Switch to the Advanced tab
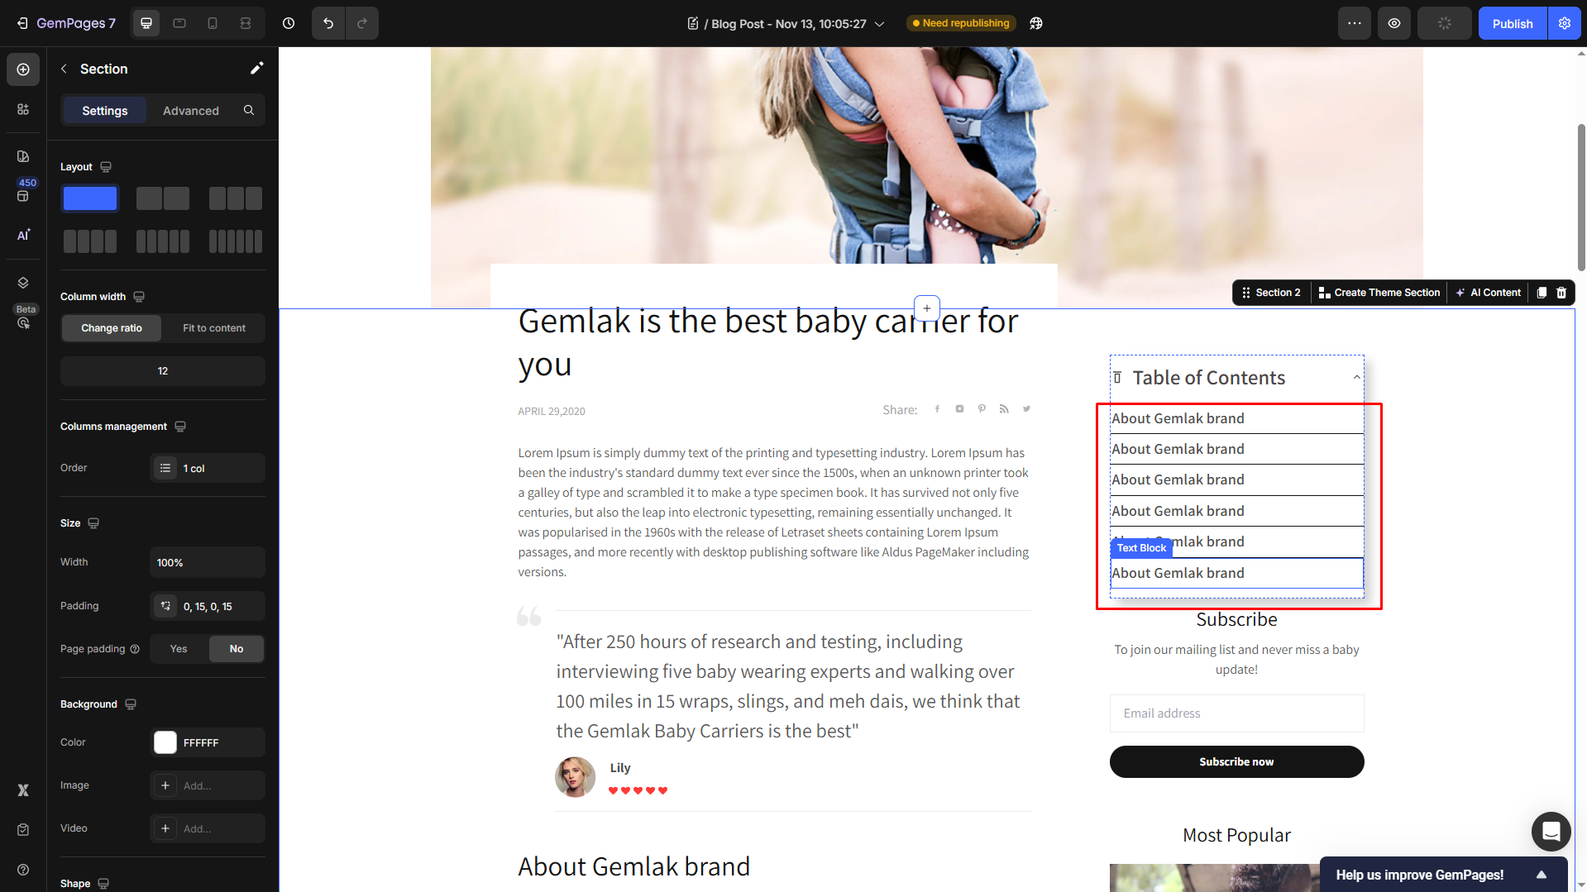The height and width of the screenshot is (892, 1587). [191, 111]
